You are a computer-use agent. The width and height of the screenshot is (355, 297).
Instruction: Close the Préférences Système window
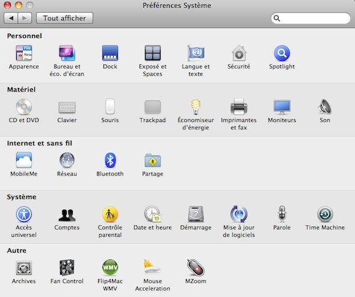pos(7,5)
